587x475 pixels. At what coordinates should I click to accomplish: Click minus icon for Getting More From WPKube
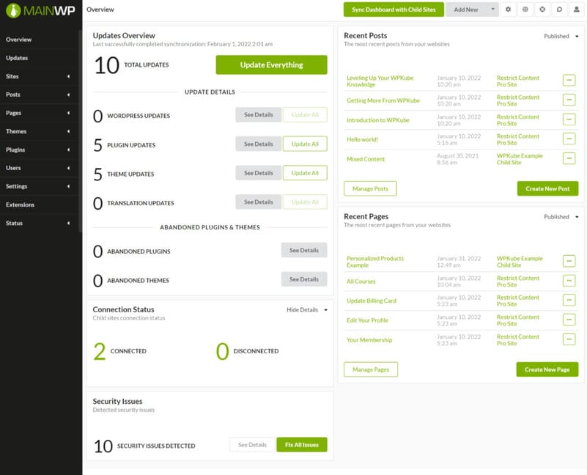(x=569, y=100)
